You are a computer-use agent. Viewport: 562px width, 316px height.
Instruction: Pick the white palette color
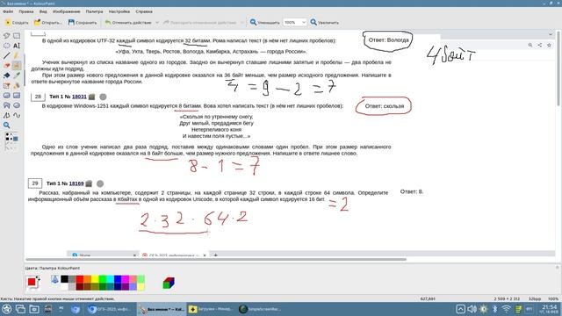pos(64,286)
